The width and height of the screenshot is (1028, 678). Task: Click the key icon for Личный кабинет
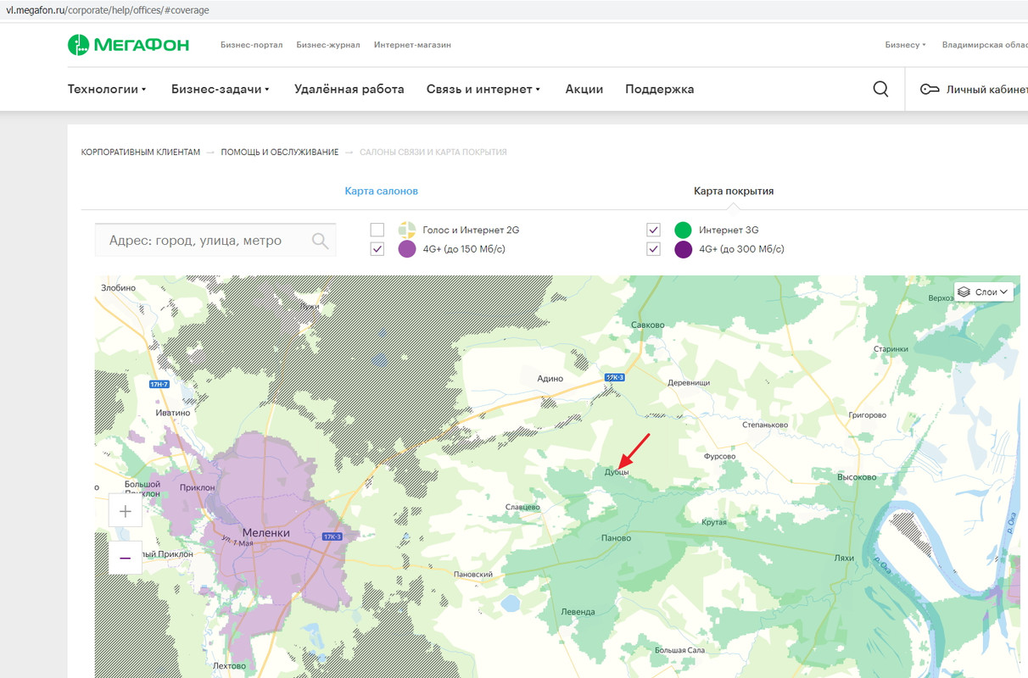[x=930, y=89]
